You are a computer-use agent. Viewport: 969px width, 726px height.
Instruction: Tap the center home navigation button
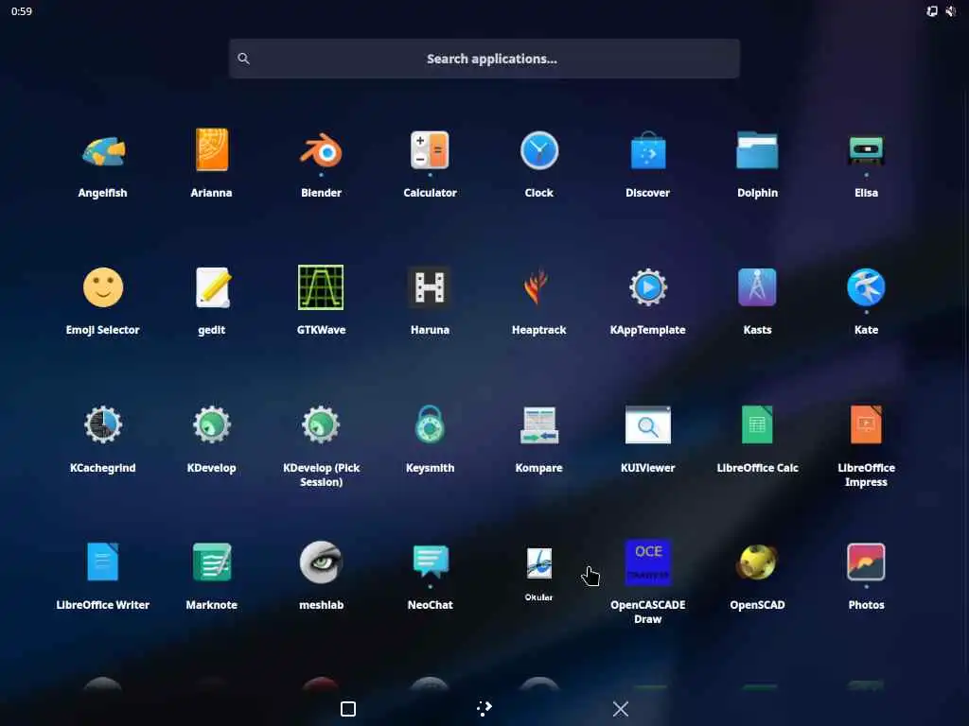484,708
